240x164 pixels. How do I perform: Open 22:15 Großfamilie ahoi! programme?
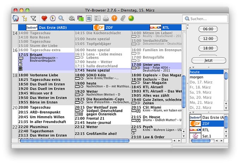pyautogui.click(x=103, y=134)
